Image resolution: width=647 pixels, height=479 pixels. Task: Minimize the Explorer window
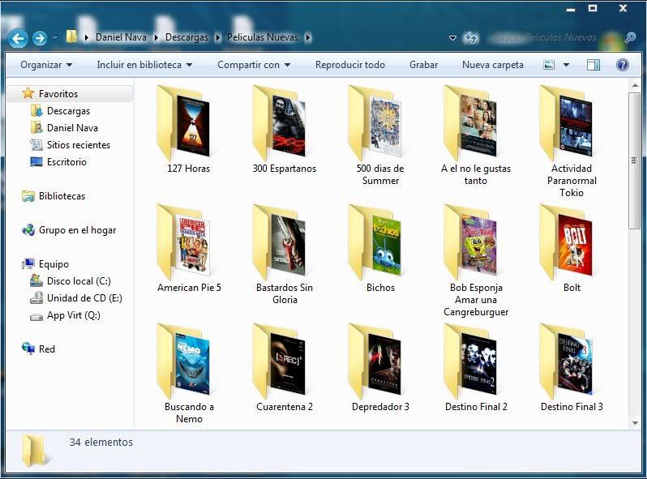coord(571,9)
